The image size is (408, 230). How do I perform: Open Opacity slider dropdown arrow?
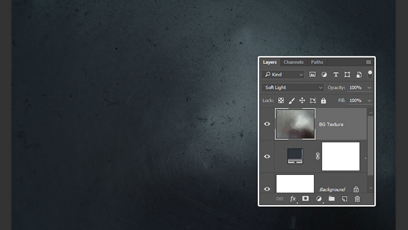coord(369,88)
